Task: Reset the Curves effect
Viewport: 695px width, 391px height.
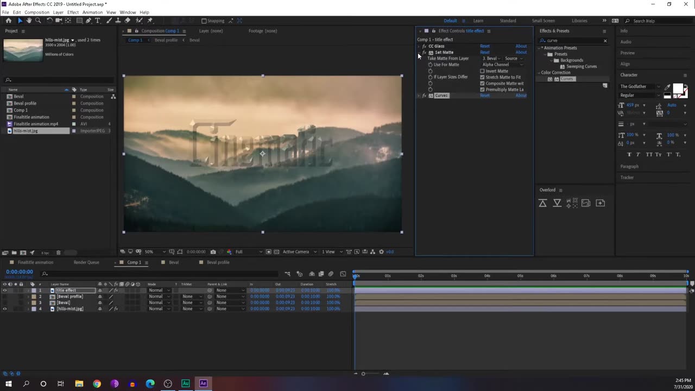Action: (x=484, y=96)
